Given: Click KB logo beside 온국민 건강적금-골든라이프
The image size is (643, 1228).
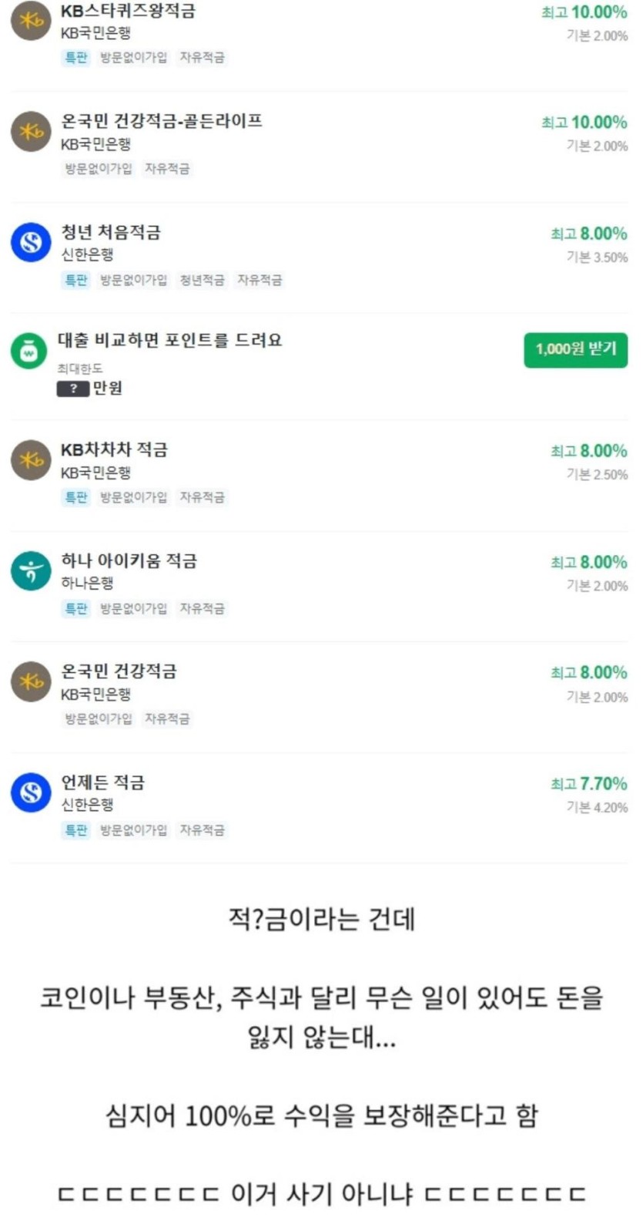Looking at the screenshot, I should point(31,132).
